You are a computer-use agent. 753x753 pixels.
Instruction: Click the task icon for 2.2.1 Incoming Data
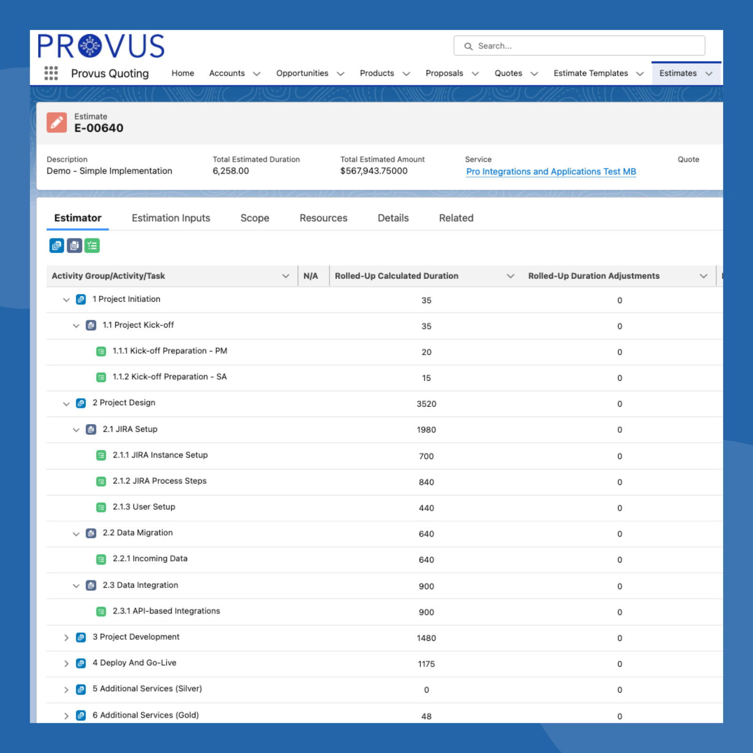pos(101,560)
